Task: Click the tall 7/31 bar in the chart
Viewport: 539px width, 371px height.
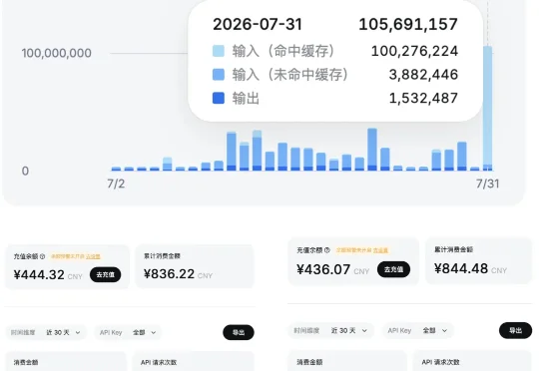Action: pos(487,108)
